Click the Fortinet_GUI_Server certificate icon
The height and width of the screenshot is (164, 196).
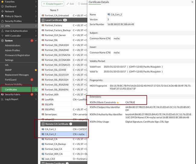click(x=43, y=35)
